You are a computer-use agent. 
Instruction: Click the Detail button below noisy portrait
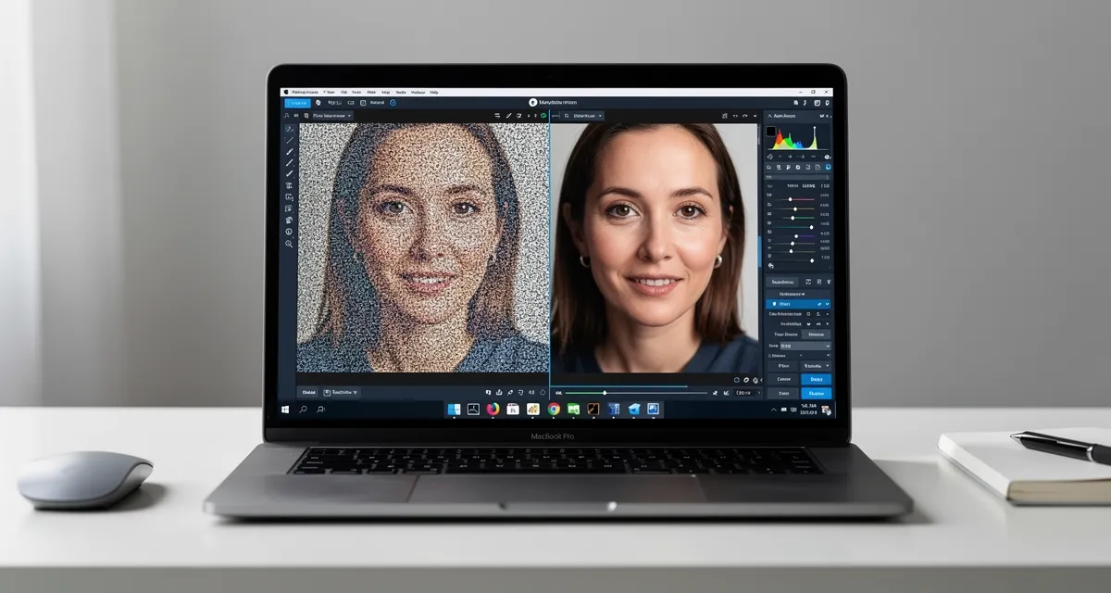[309, 392]
